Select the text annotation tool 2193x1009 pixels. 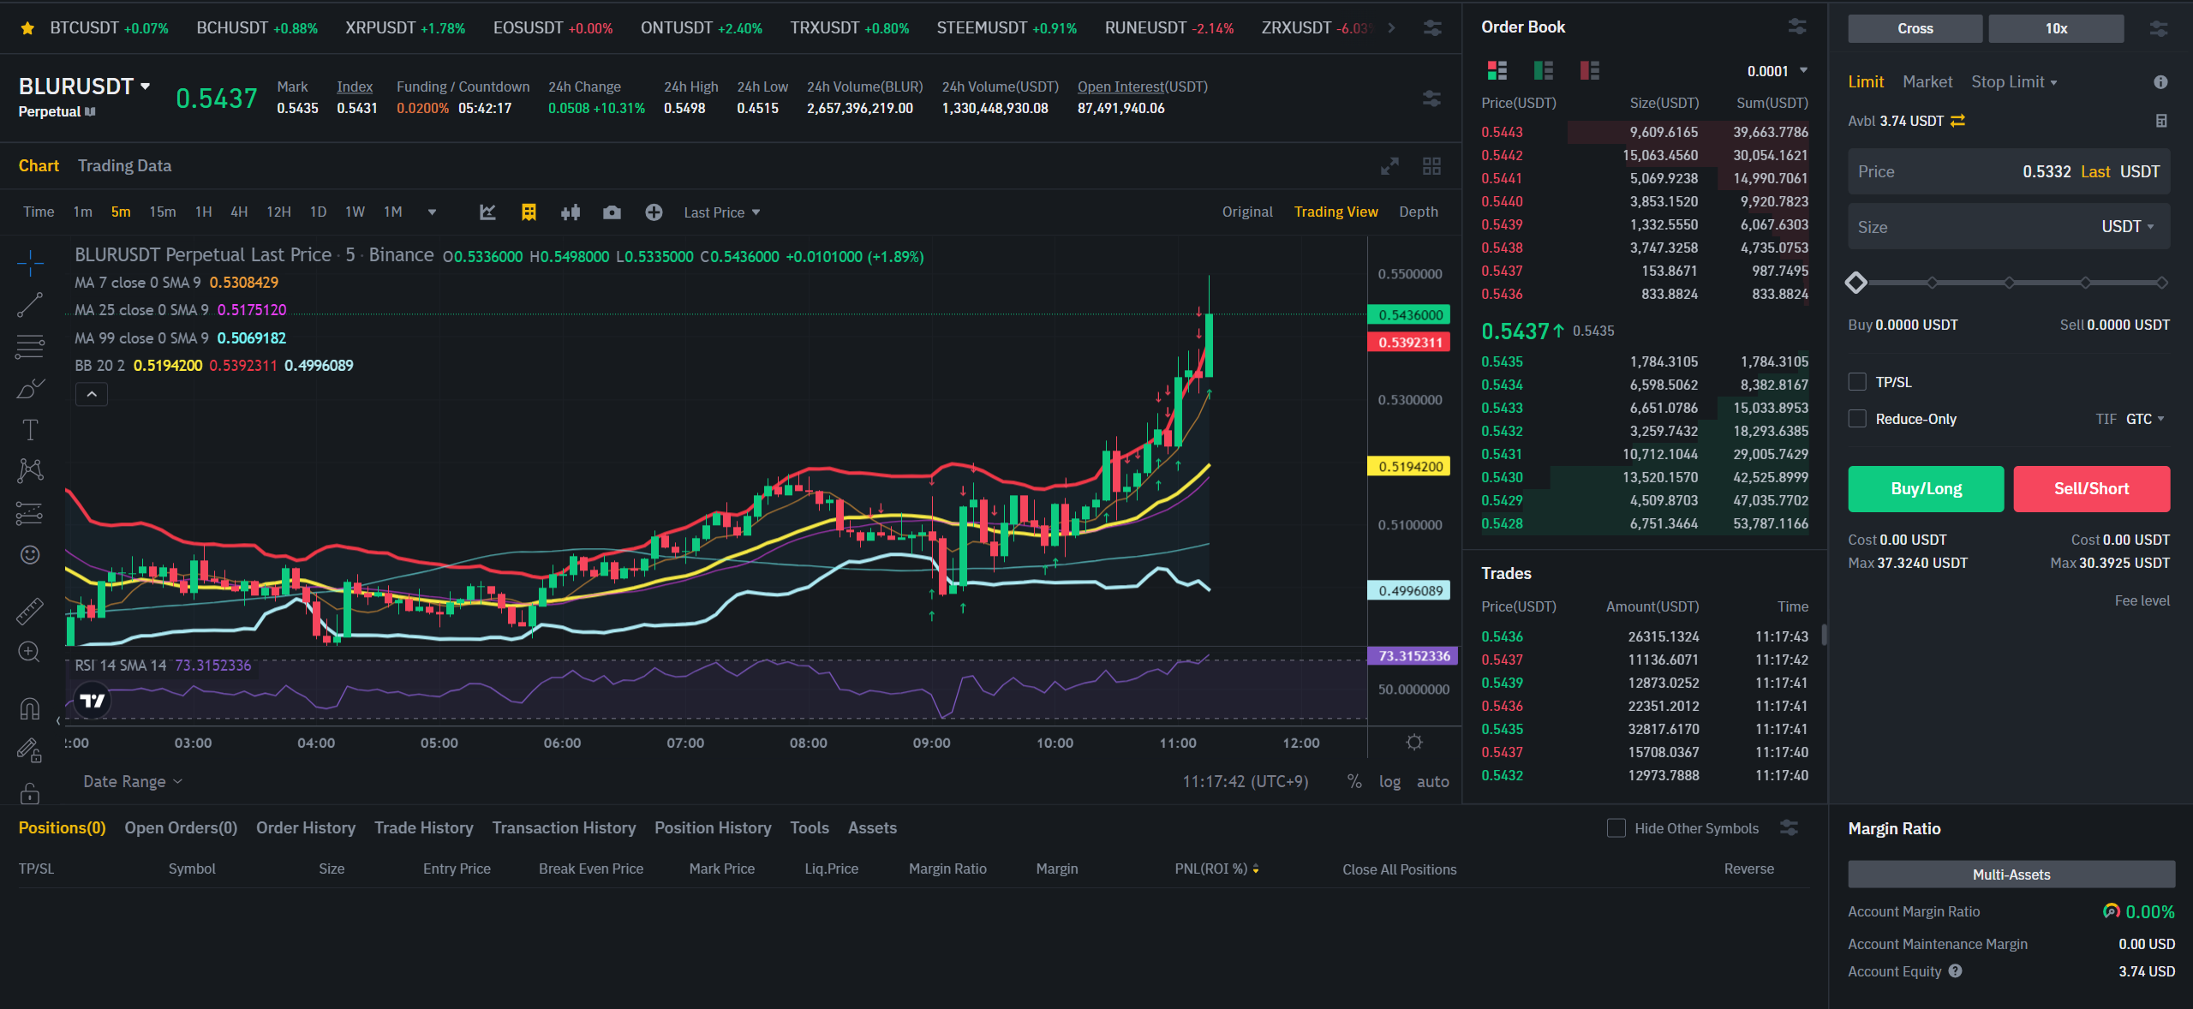tap(30, 429)
